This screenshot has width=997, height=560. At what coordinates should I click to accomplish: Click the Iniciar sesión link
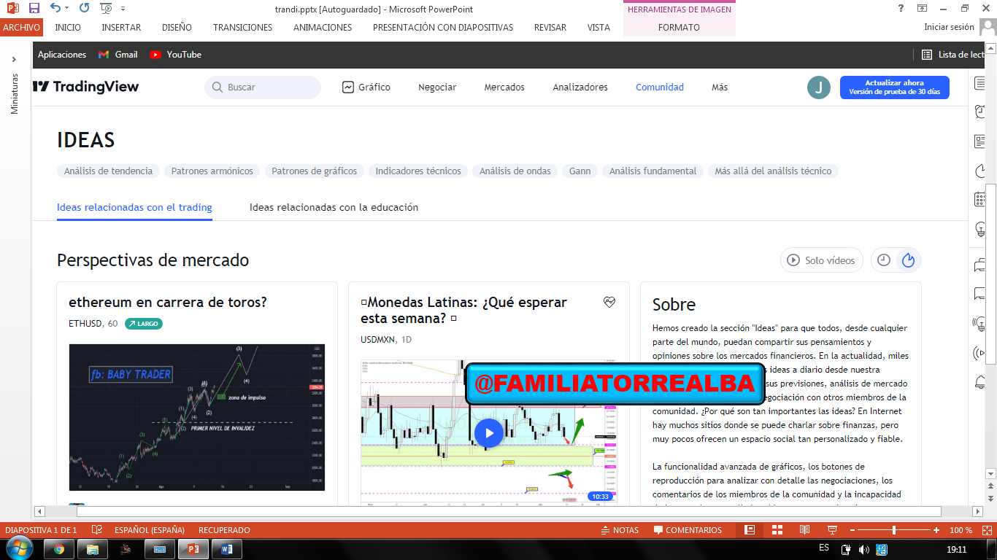949,27
